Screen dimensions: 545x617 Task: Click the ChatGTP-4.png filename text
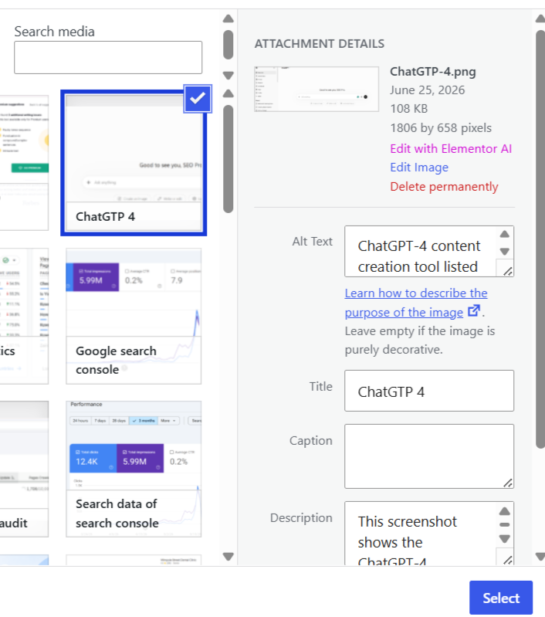[x=433, y=72]
